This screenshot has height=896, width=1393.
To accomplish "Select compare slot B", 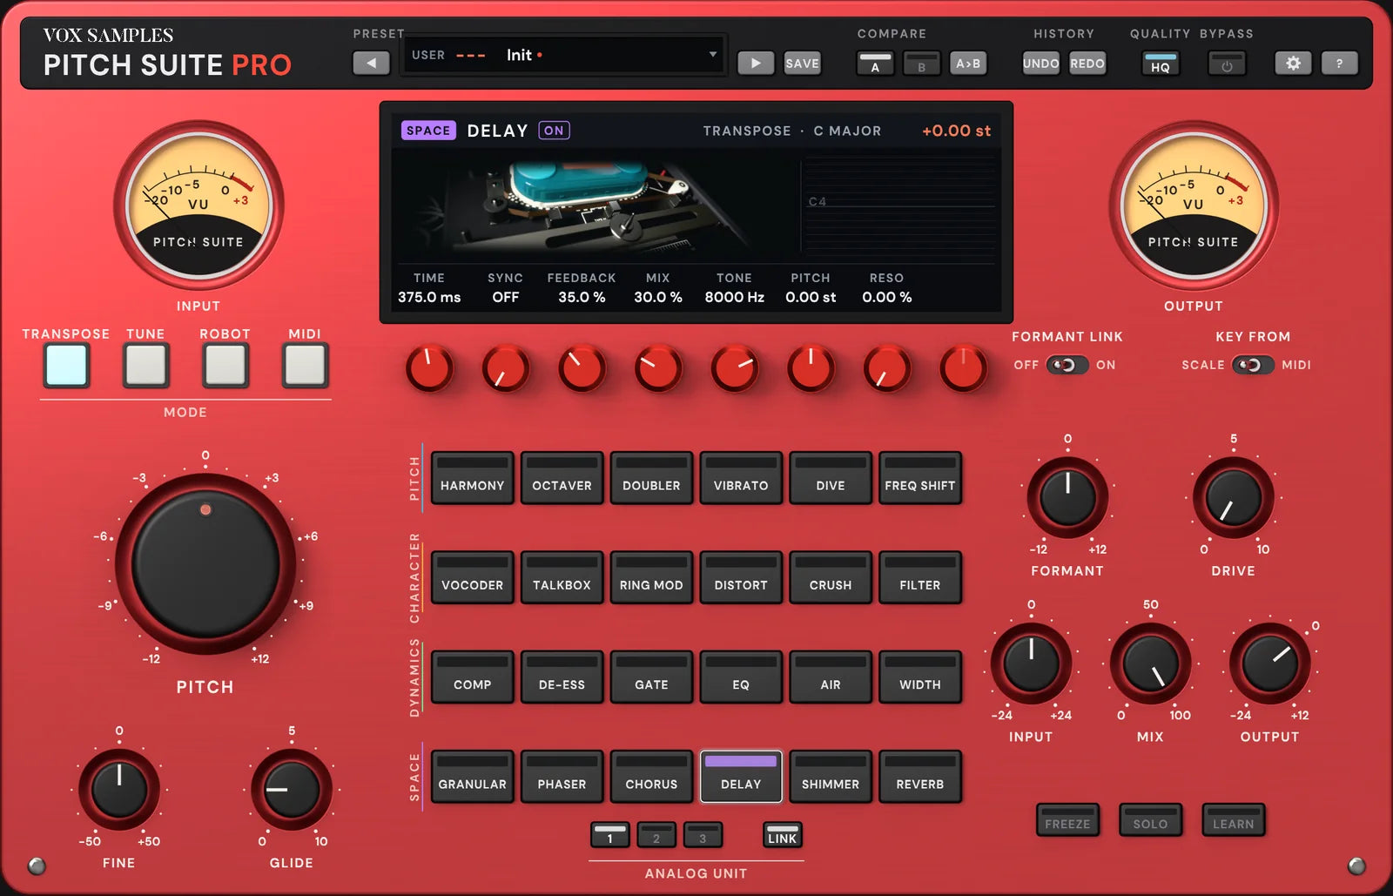I will [x=921, y=64].
